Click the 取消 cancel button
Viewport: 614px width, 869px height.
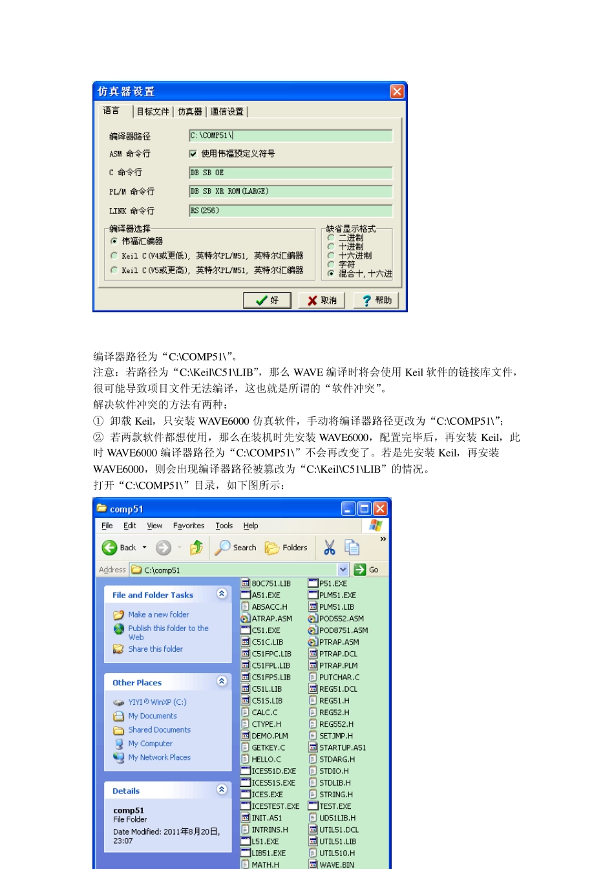point(322,300)
